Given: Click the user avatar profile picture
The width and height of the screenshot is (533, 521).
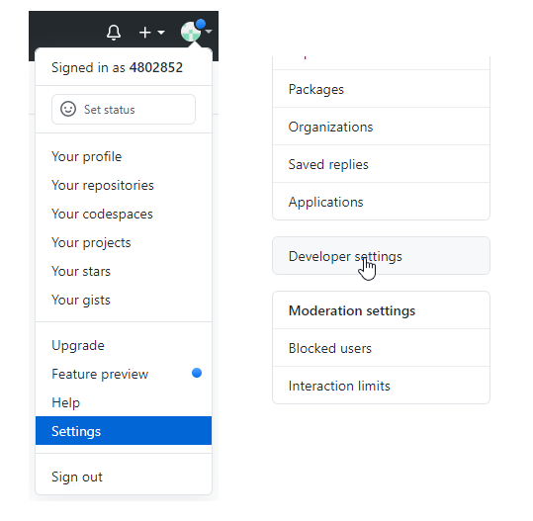Looking at the screenshot, I should [x=191, y=32].
